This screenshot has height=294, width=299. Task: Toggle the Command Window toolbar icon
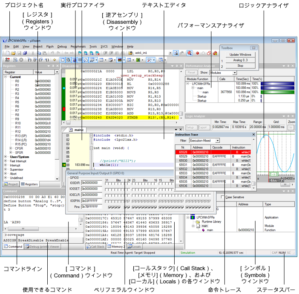[x=62, y=60]
